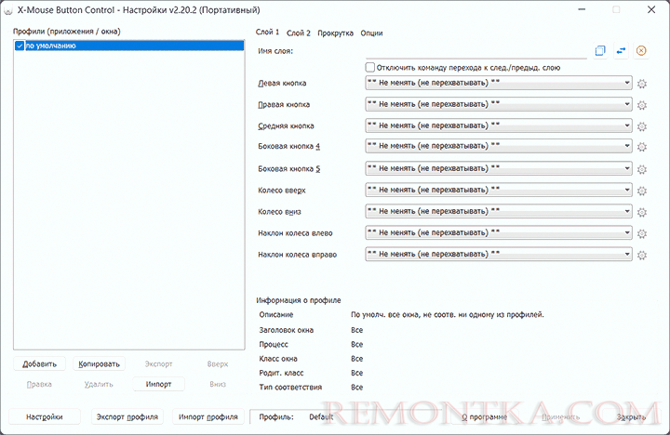Enable 'Отключить команду перехода' checkbox

[x=370, y=68]
